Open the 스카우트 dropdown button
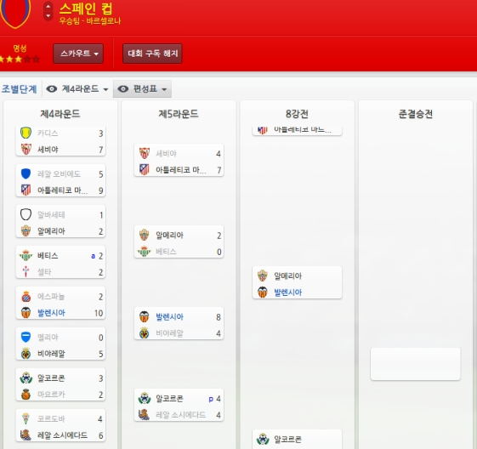The image size is (477, 449). pos(78,54)
